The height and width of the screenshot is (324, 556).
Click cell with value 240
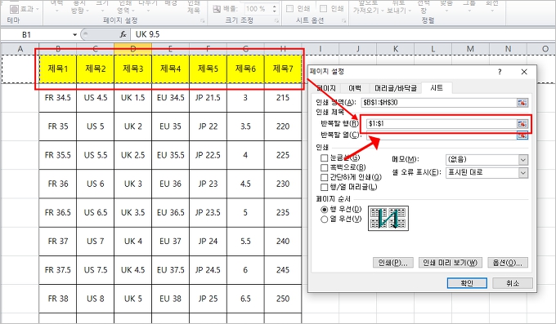pos(283,241)
